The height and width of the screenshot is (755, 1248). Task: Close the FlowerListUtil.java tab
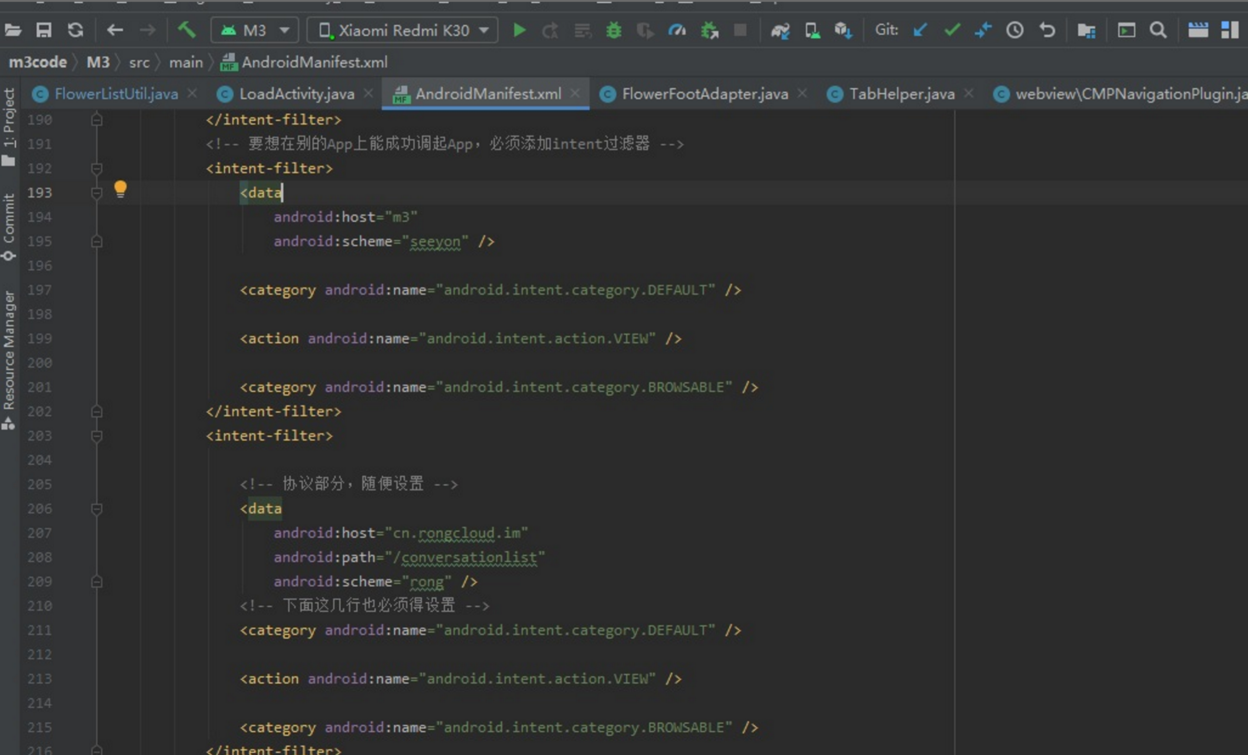(x=192, y=93)
